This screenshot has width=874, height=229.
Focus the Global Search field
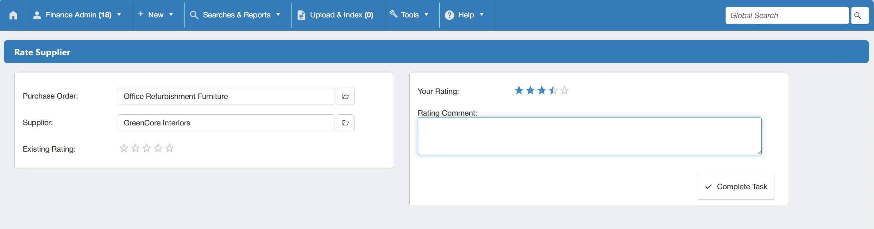[x=787, y=15]
